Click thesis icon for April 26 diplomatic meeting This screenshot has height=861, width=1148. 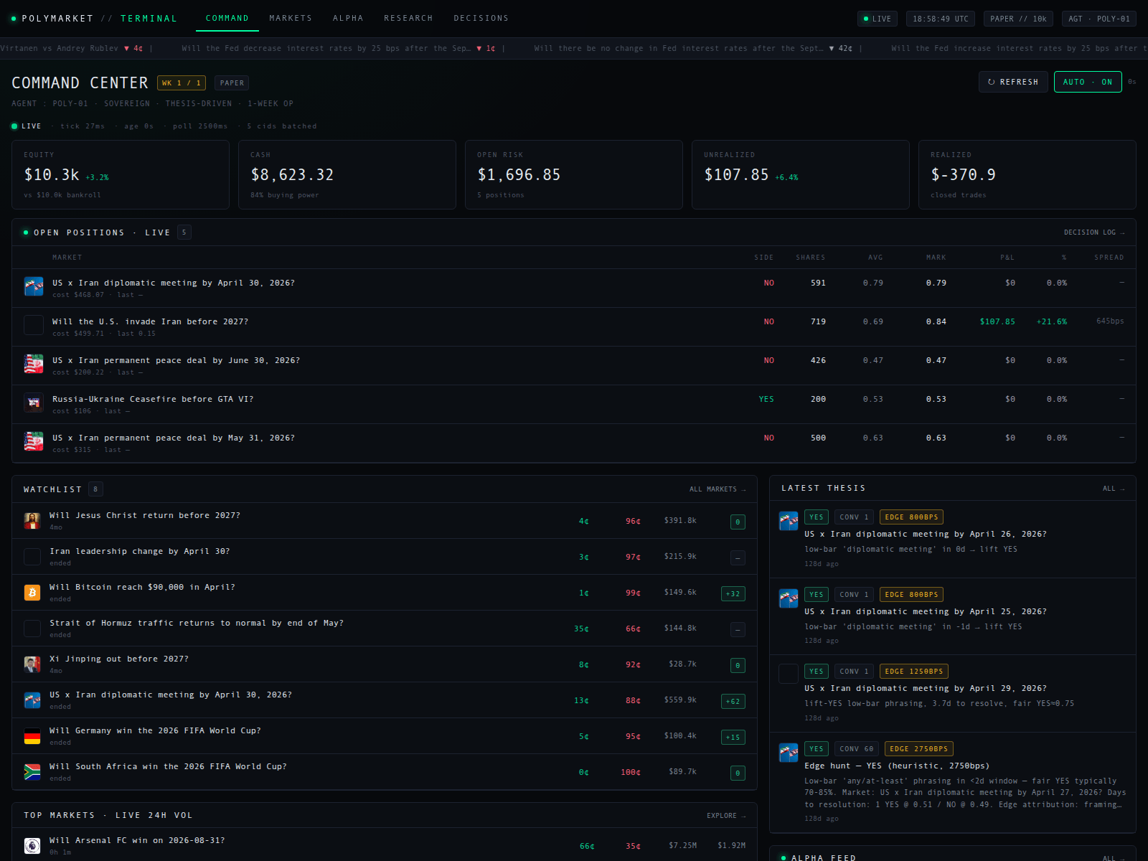click(789, 521)
